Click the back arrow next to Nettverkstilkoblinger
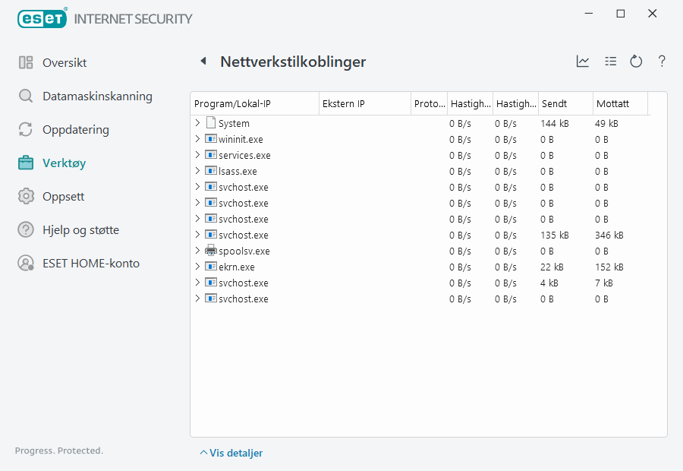683x471 pixels. point(203,62)
